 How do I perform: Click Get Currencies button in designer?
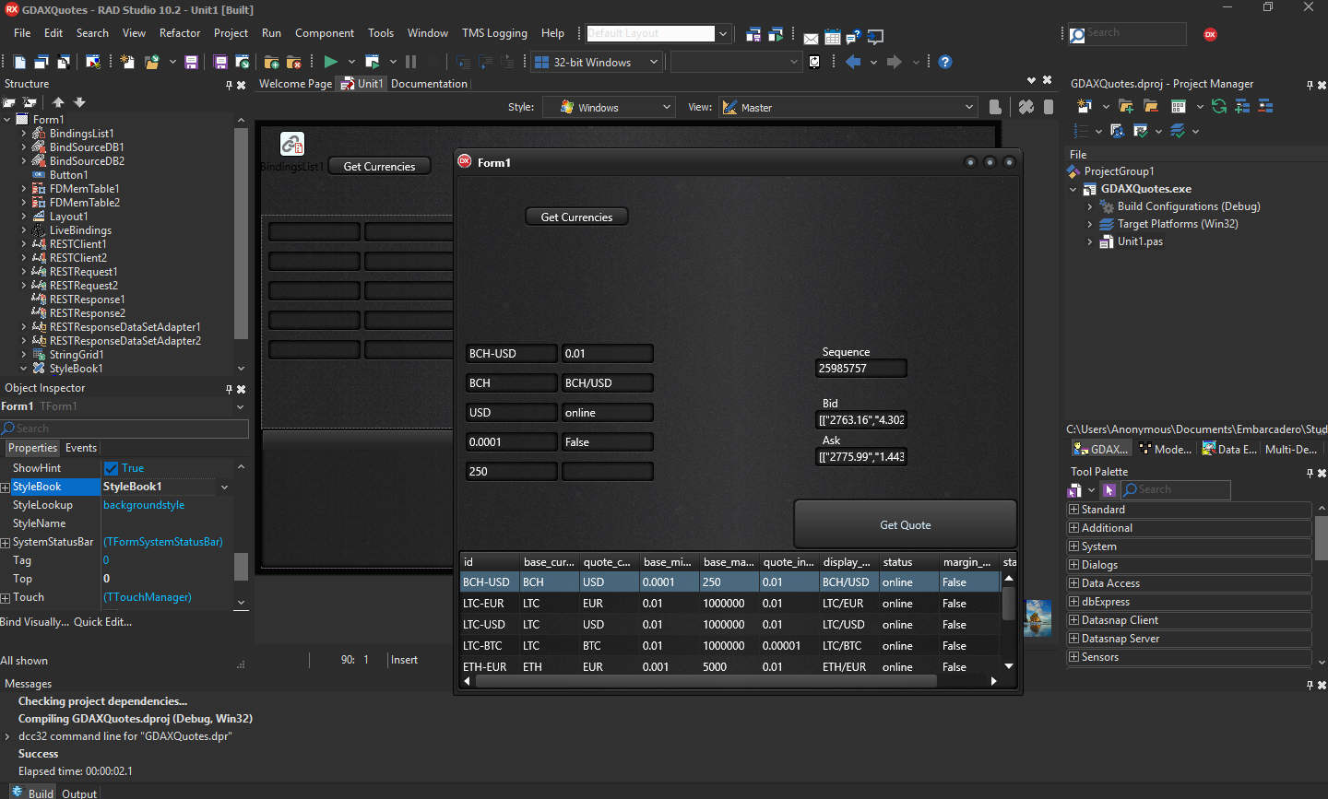click(379, 166)
